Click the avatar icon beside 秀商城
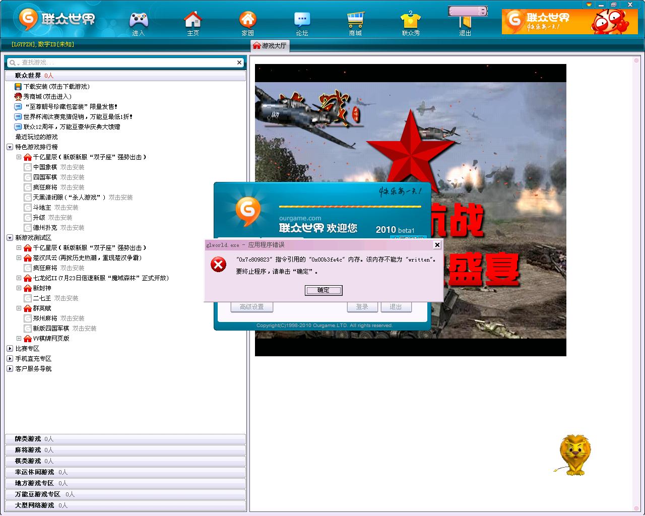 click(x=18, y=97)
